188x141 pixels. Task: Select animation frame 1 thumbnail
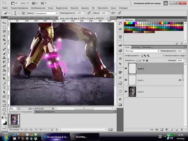pyautogui.click(x=14, y=119)
